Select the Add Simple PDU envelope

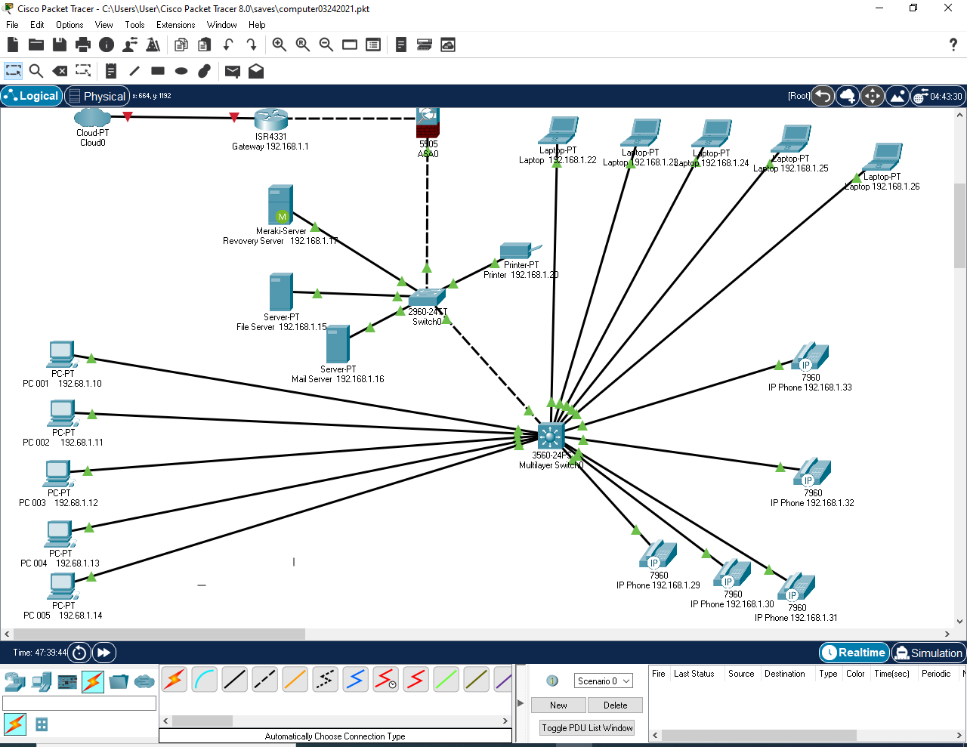tap(233, 71)
